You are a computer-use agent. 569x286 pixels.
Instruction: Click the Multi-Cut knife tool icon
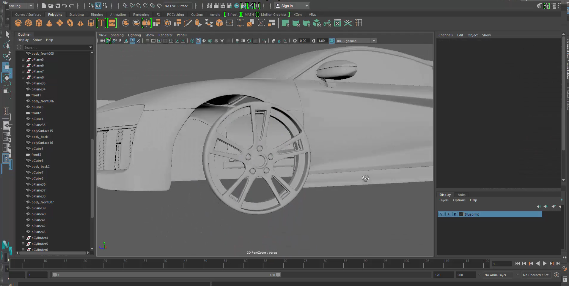tap(188, 23)
